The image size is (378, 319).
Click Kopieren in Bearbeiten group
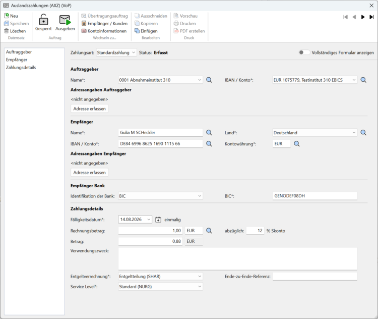pos(146,23)
